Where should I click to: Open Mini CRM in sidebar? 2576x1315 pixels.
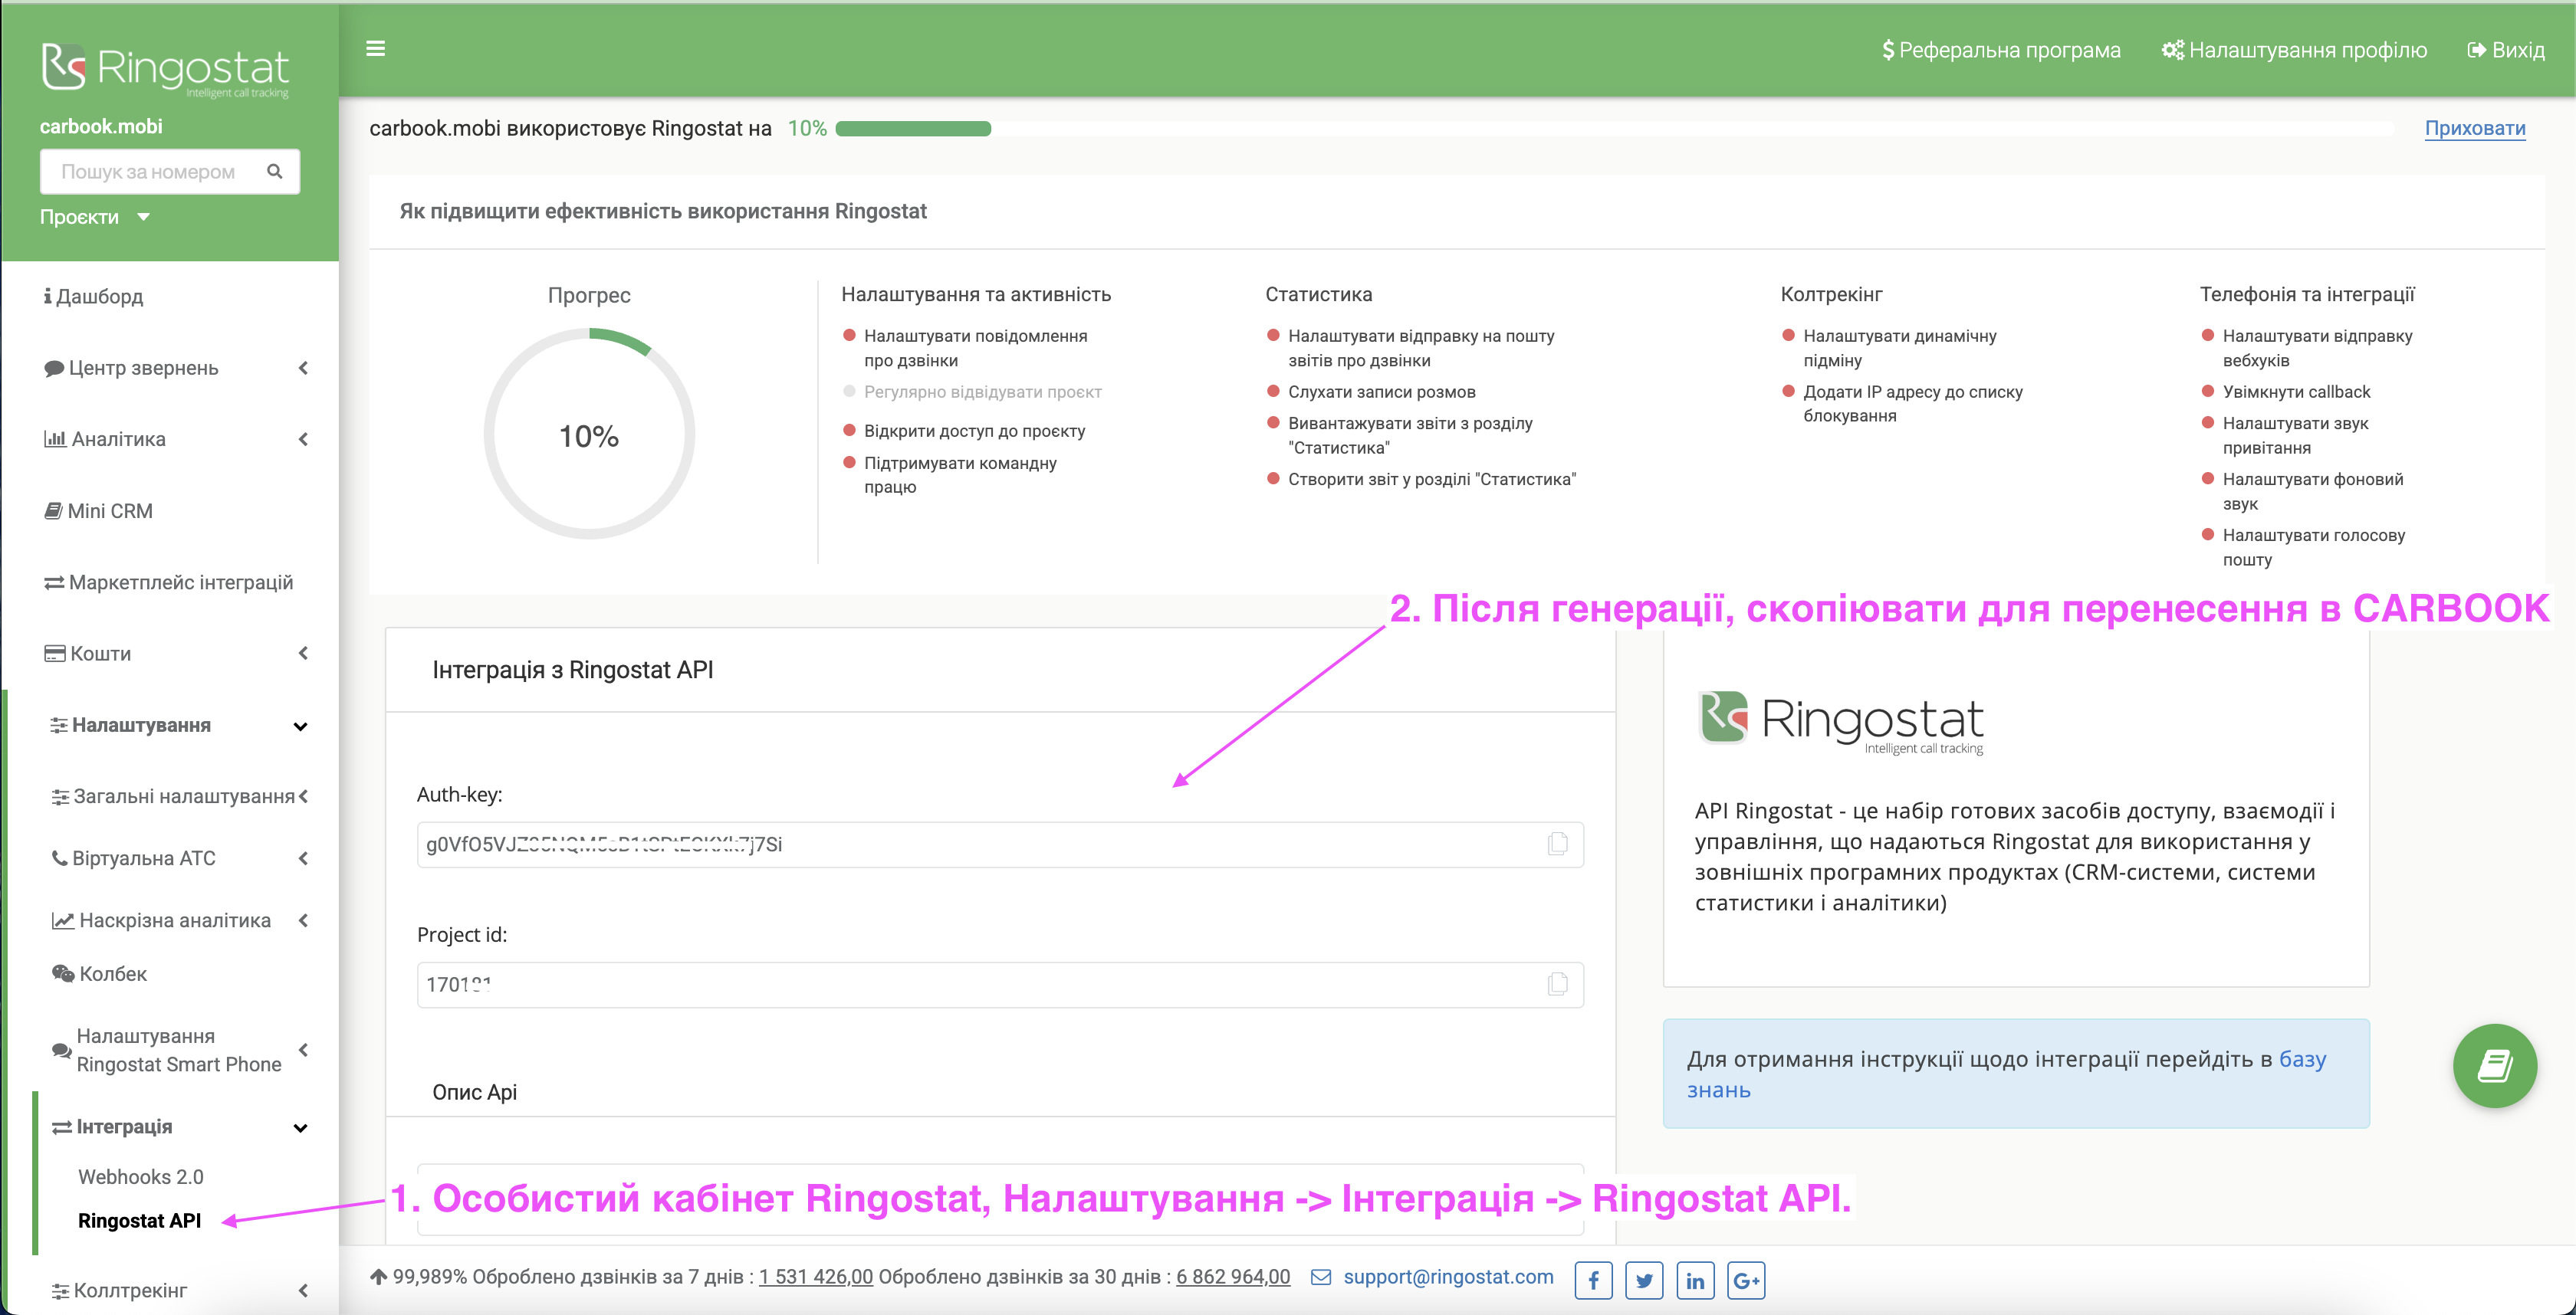coord(110,512)
